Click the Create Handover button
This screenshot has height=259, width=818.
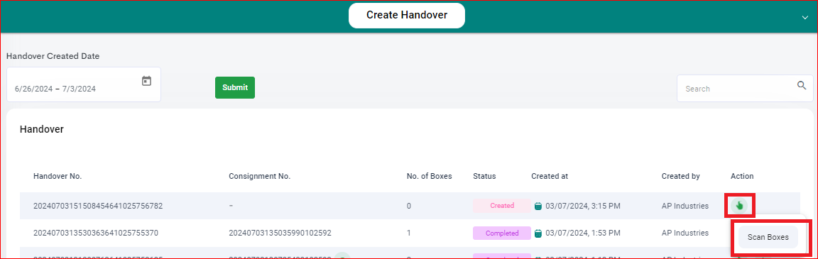pos(406,16)
